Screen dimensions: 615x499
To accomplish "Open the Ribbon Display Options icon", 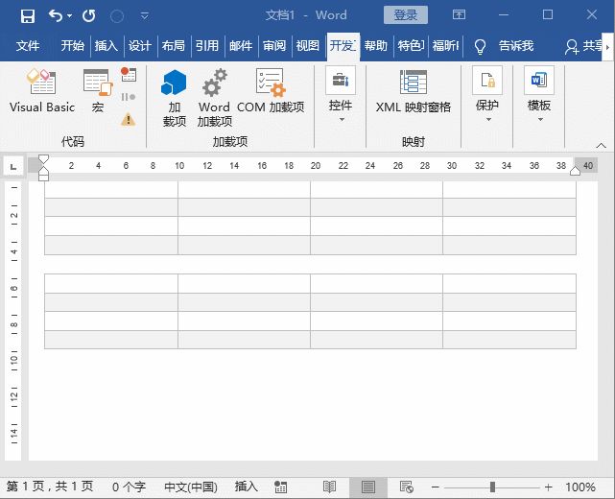I will pos(459,15).
